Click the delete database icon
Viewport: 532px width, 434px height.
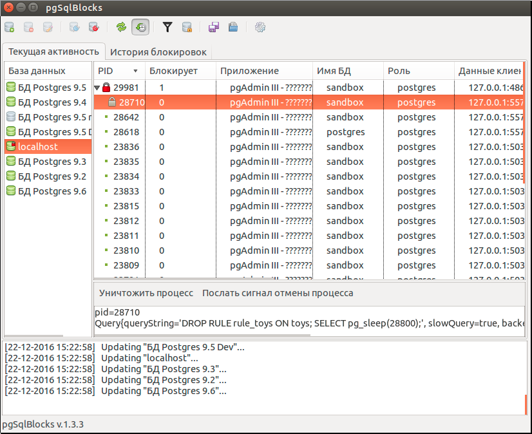(28, 27)
